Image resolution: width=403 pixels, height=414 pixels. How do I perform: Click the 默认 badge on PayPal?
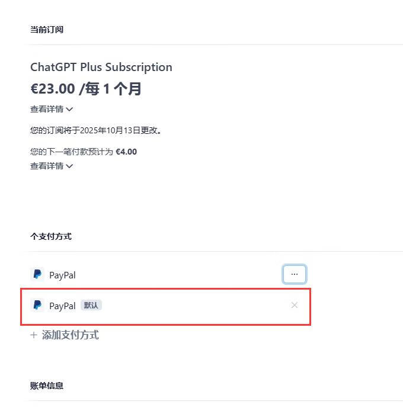91,306
